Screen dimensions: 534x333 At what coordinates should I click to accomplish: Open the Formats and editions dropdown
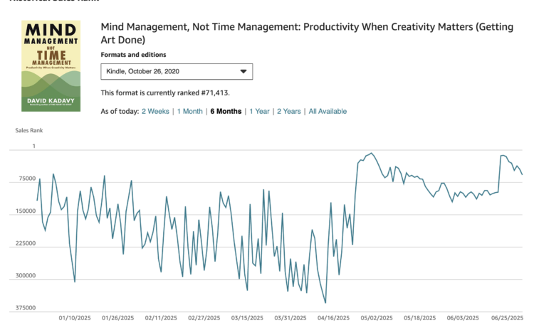177,71
